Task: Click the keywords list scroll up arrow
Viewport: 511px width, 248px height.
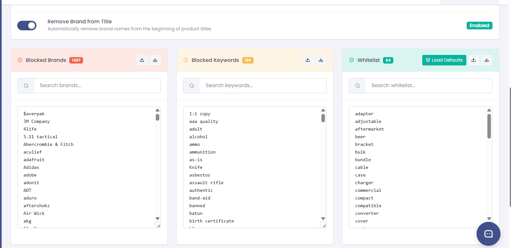Action: click(323, 110)
